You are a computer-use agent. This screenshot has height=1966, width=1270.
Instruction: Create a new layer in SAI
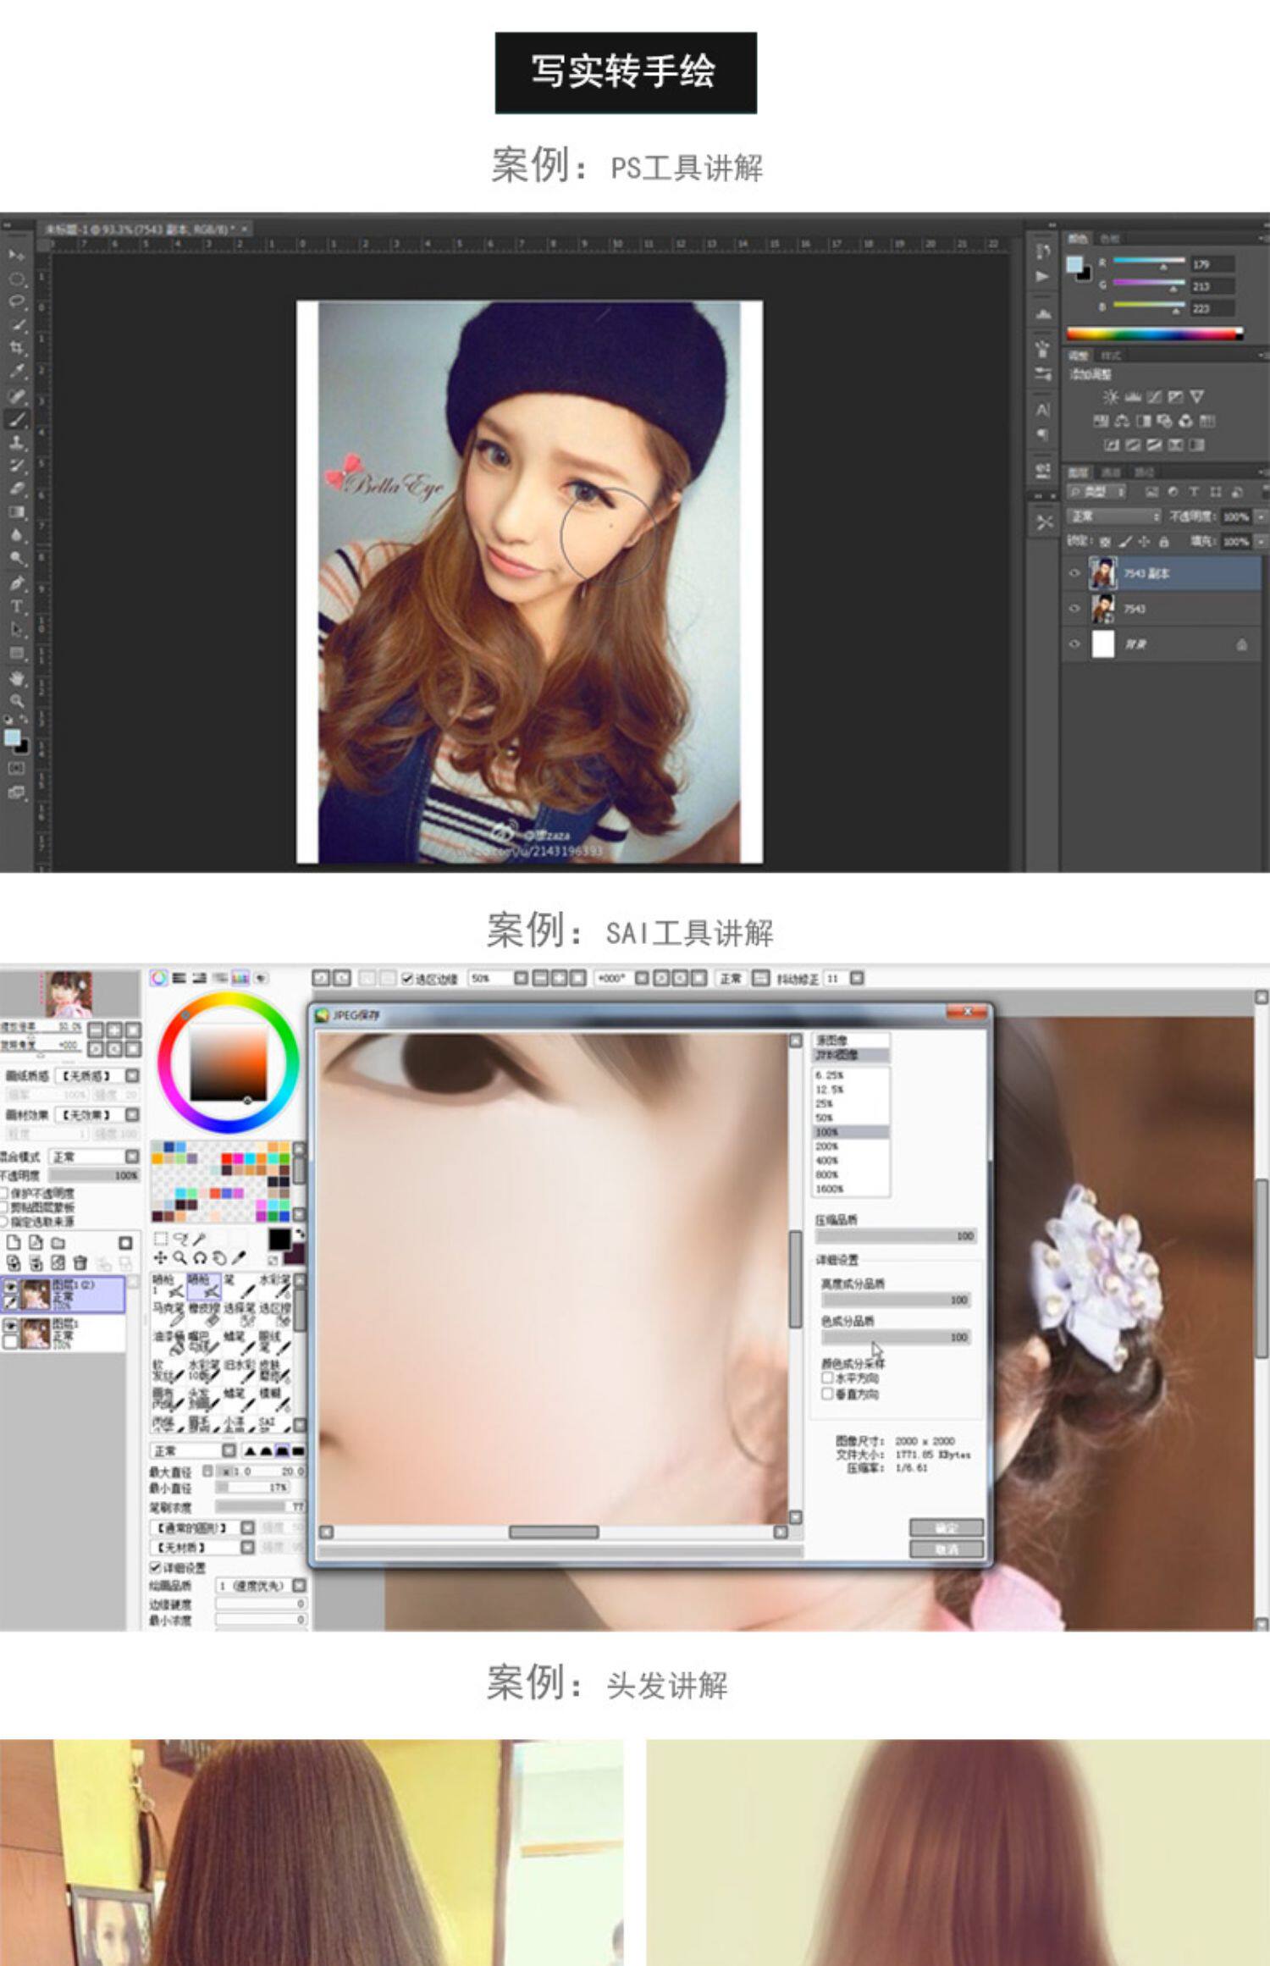pyautogui.click(x=14, y=1242)
